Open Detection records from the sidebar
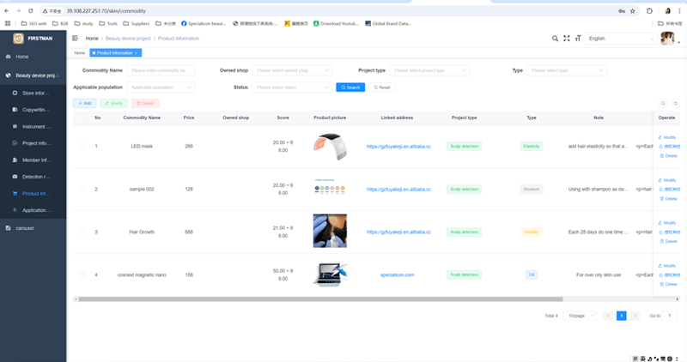Viewport: 687px width, 362px height. point(36,177)
